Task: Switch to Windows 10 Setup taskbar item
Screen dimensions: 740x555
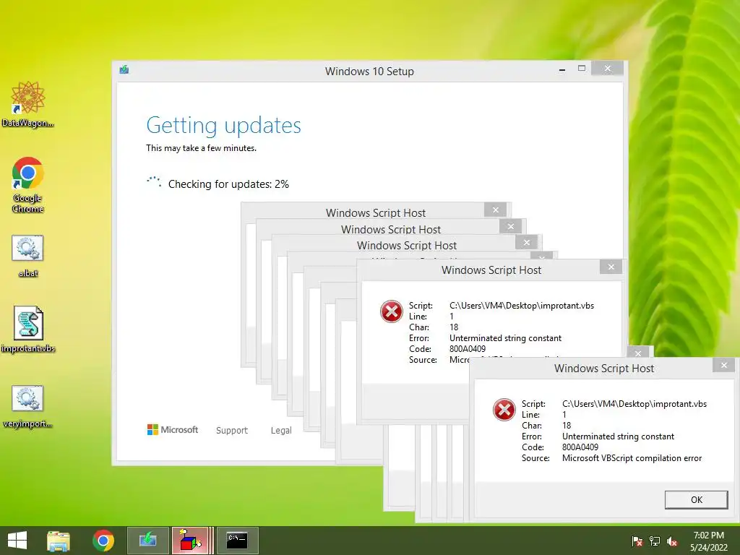Action: [147, 541]
